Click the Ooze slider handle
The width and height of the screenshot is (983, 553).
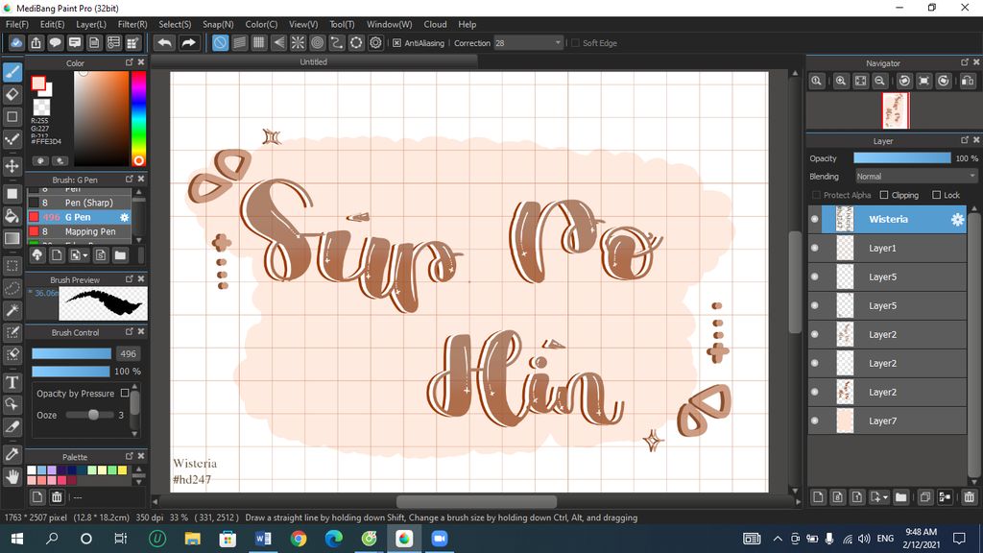click(x=93, y=415)
